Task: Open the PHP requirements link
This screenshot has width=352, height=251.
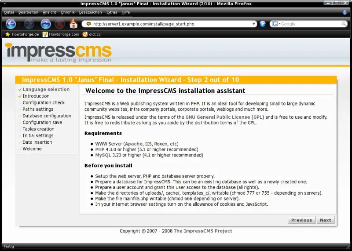Action: pos(100,149)
